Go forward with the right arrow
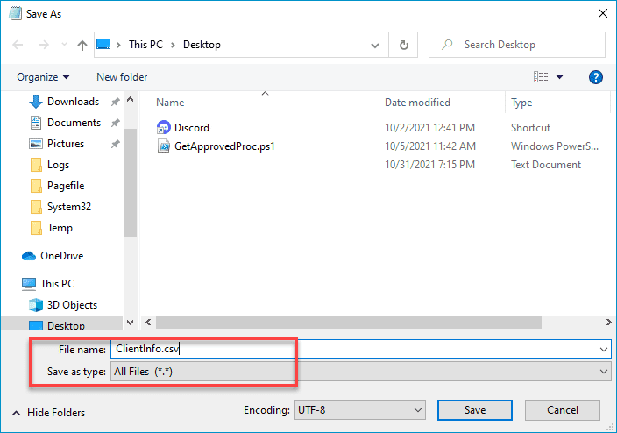Image resolution: width=617 pixels, height=433 pixels. [x=43, y=45]
